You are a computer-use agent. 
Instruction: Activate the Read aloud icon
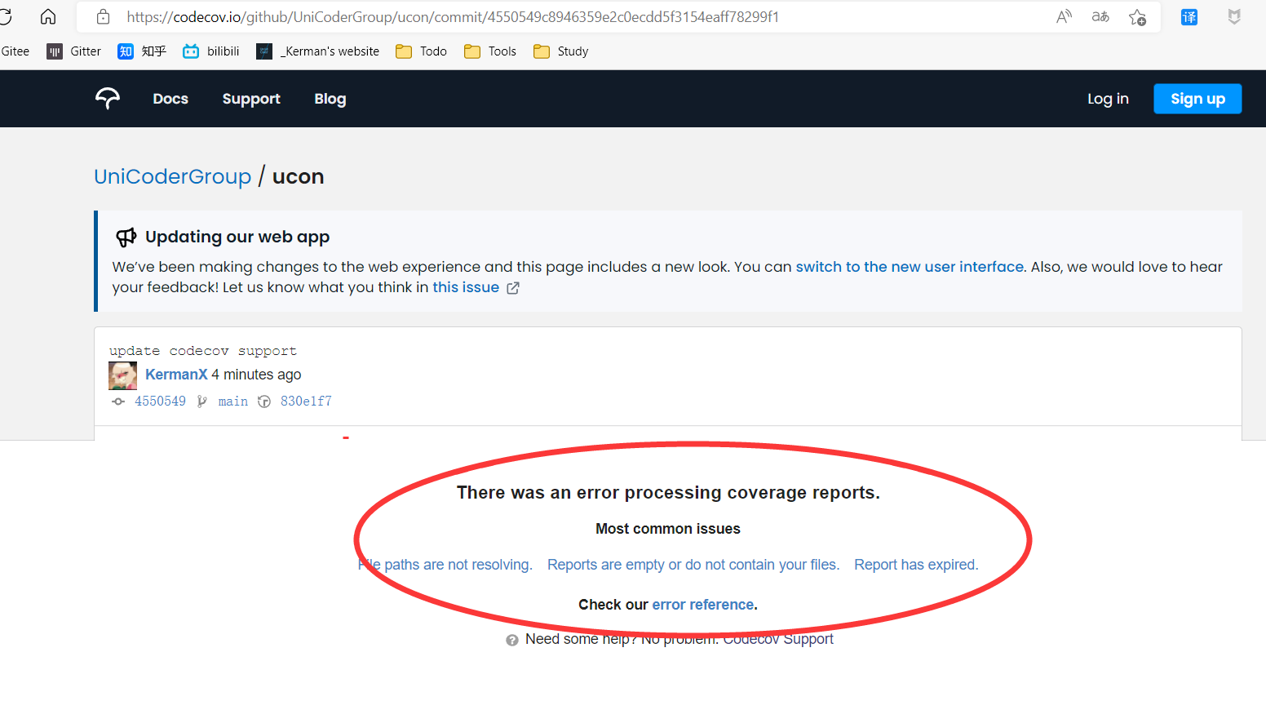(1064, 16)
